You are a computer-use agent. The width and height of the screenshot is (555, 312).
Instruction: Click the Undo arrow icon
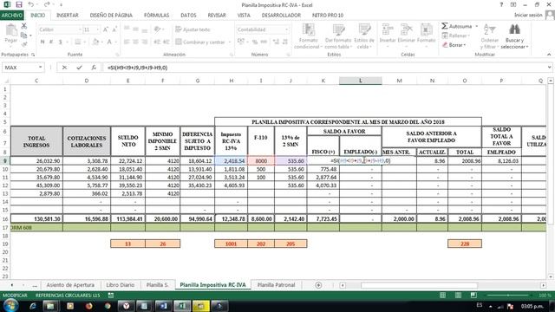coord(31,4)
